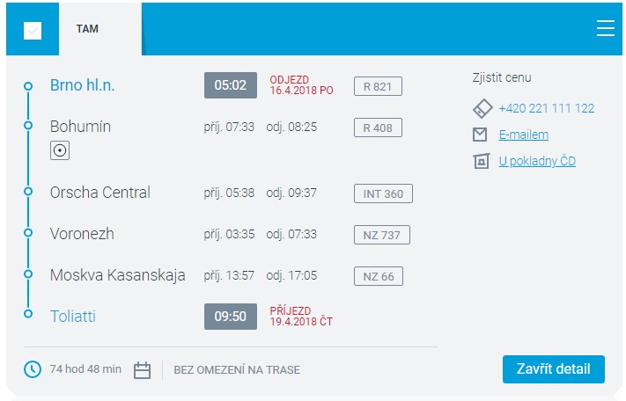The image size is (626, 401).
Task: Open the Toliatti station link
Action: [x=73, y=315]
